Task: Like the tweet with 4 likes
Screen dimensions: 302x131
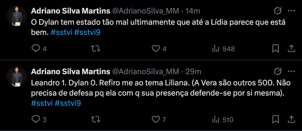Action: (x=155, y=49)
